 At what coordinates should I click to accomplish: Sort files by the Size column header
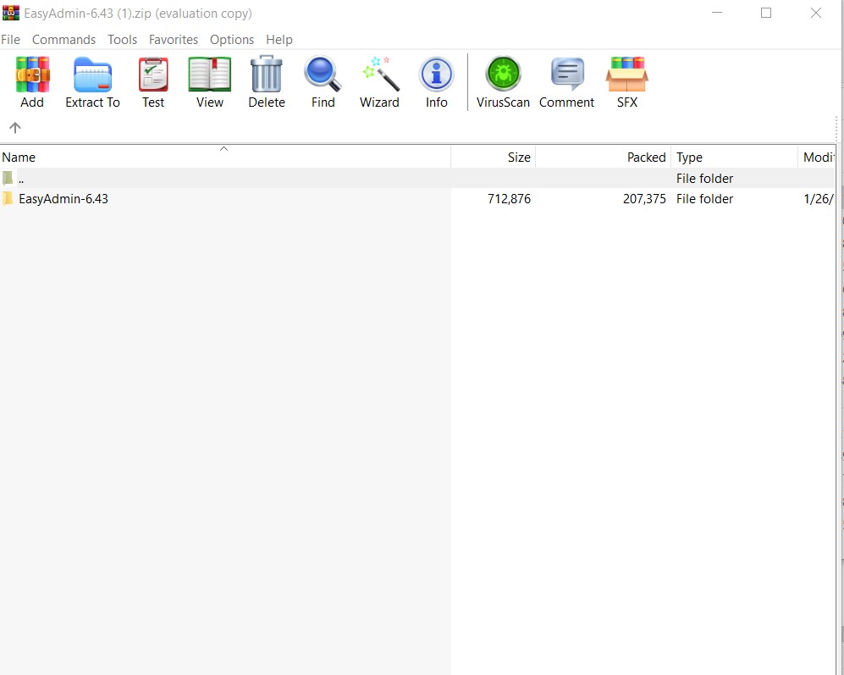[x=518, y=157]
